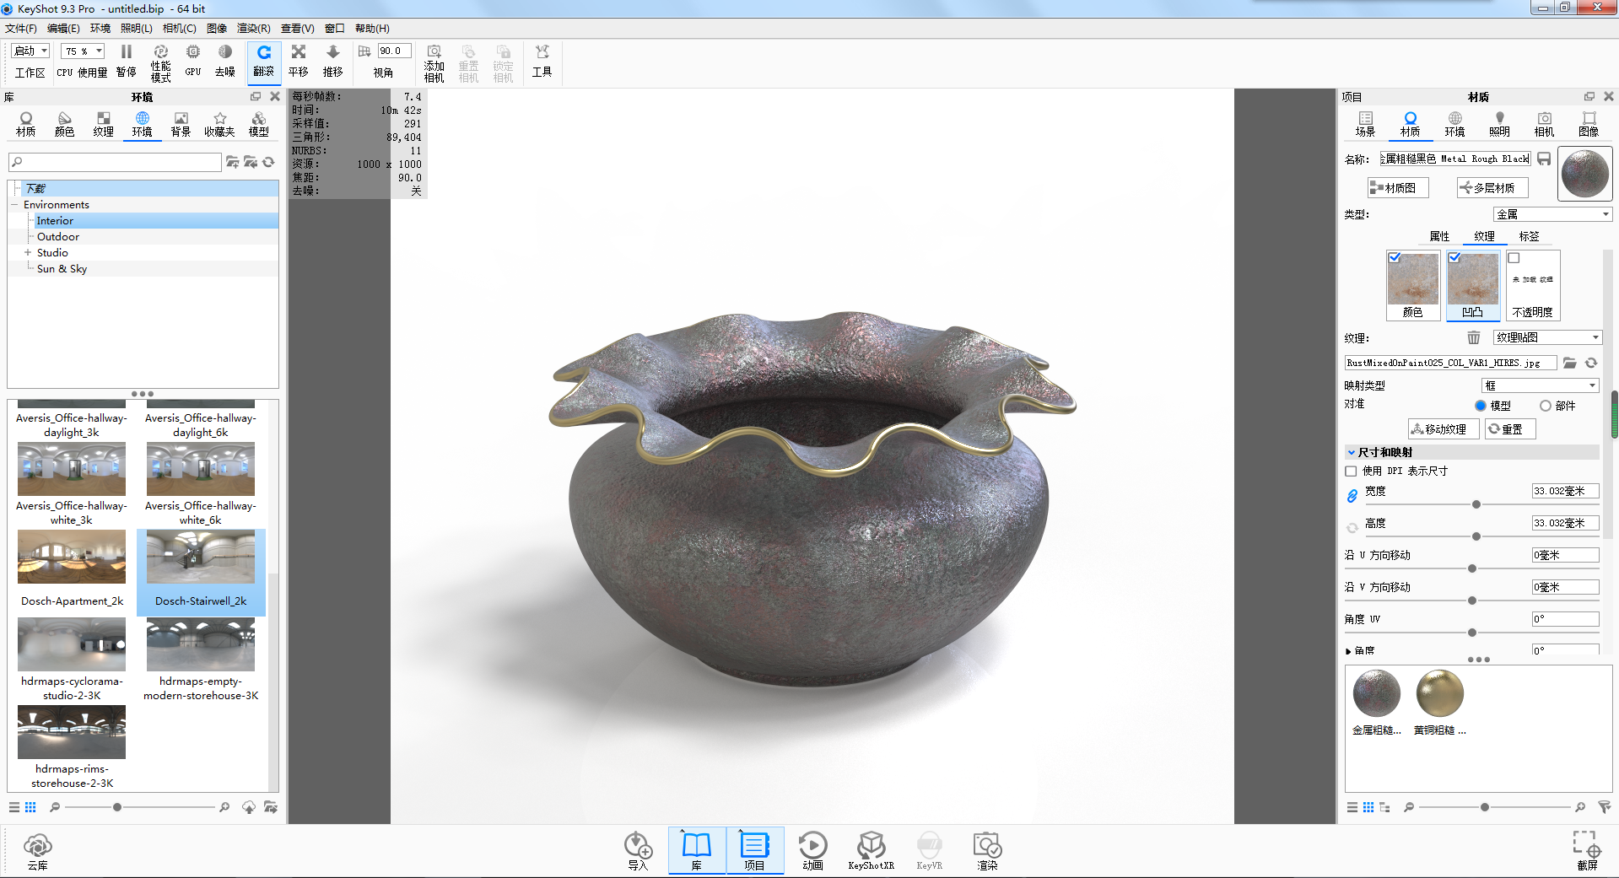1619x878 pixels.
Task: Toggle Performance Mode (性能模式)
Action: [160, 63]
